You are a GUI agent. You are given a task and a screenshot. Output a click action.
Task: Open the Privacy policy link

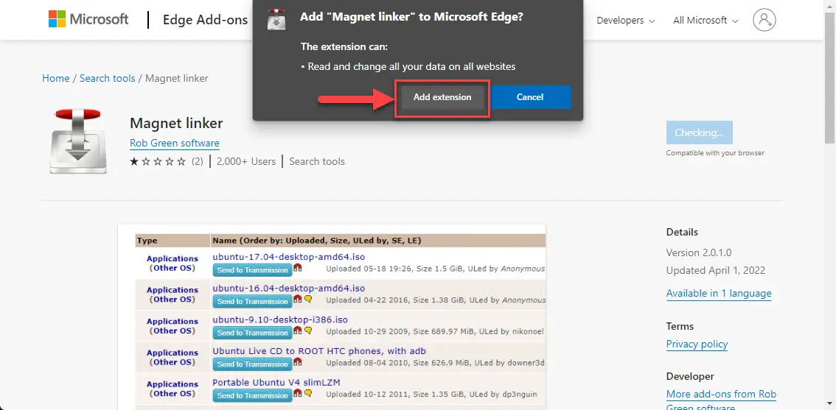click(x=697, y=344)
